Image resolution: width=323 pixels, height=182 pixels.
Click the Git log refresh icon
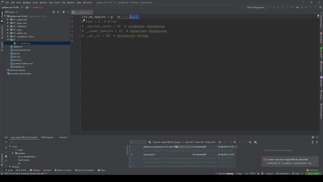(x=220, y=142)
